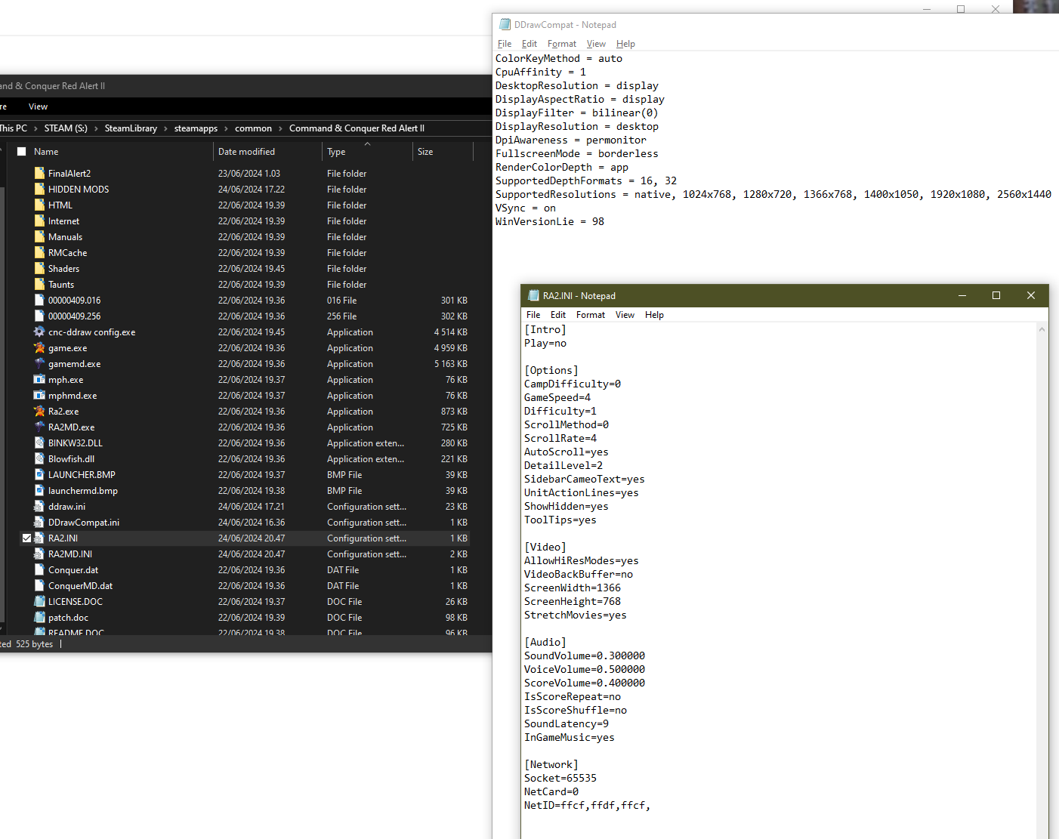Viewport: 1059px width, 839px height.
Task: Click the ddraw.ini file icon
Action: [39, 506]
